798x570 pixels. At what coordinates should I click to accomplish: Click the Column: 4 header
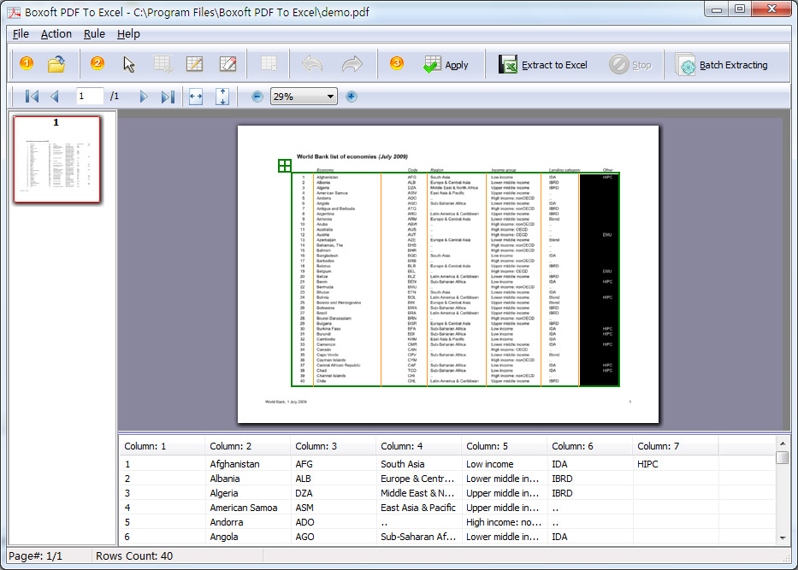click(x=418, y=446)
